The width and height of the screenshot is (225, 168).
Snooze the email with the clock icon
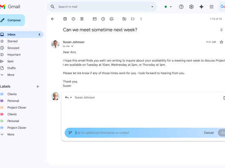coord(103,19)
